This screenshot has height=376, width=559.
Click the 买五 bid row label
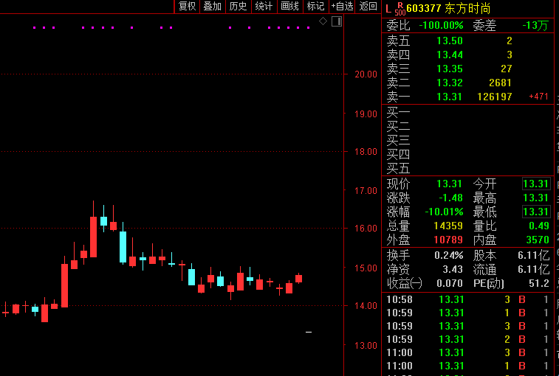[x=399, y=168]
